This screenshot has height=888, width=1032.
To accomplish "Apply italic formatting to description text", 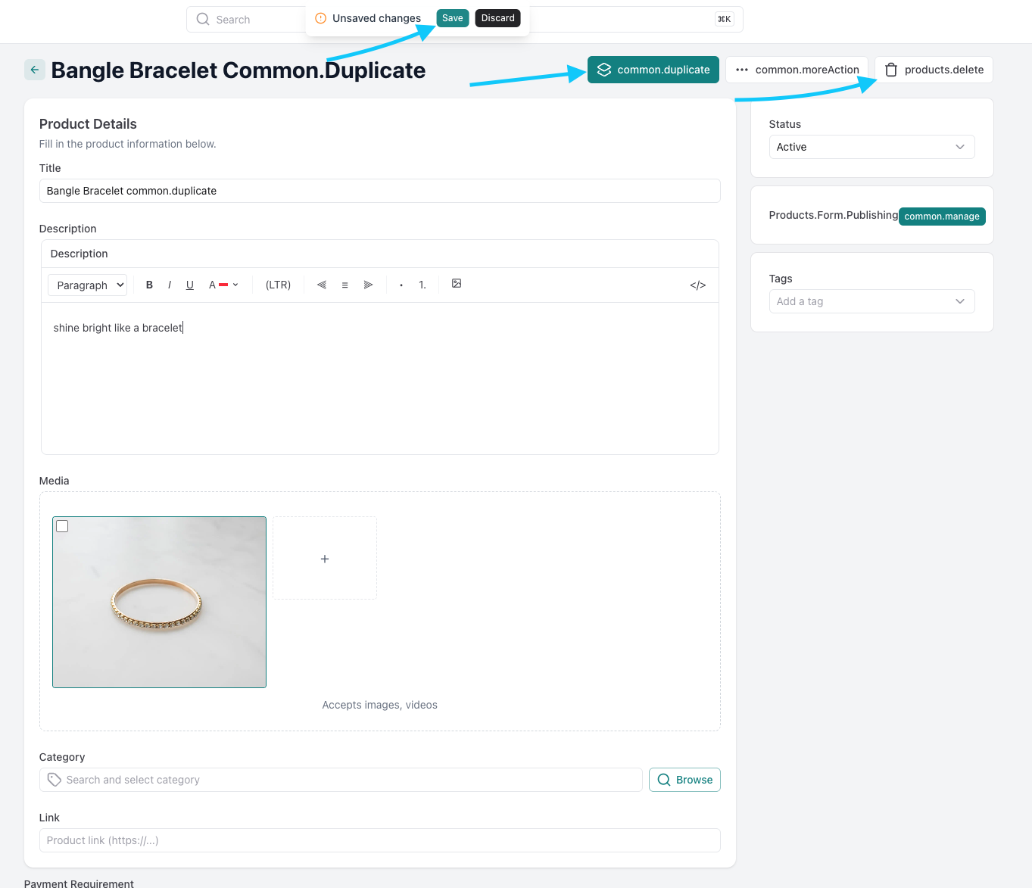I will 170,285.
